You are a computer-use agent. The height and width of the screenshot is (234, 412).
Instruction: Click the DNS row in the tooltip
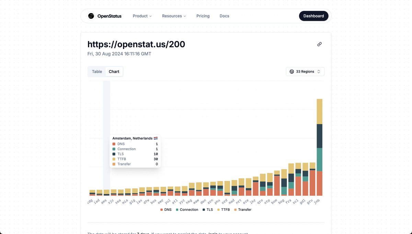tap(135, 144)
